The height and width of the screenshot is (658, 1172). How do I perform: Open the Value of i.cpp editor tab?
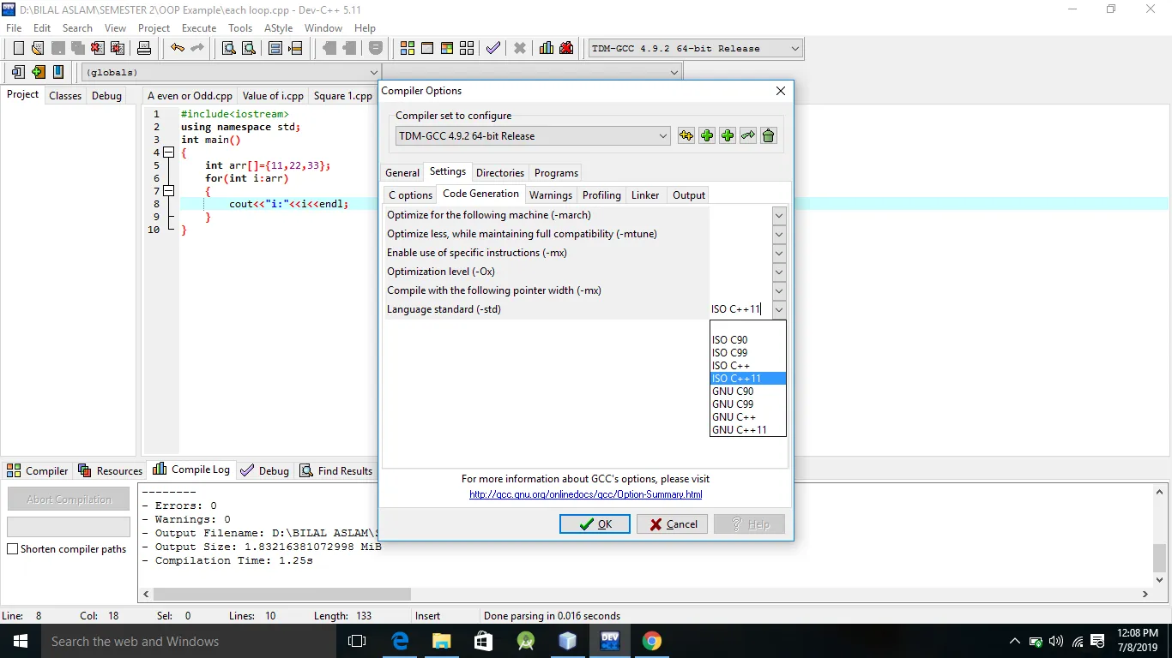pos(273,96)
